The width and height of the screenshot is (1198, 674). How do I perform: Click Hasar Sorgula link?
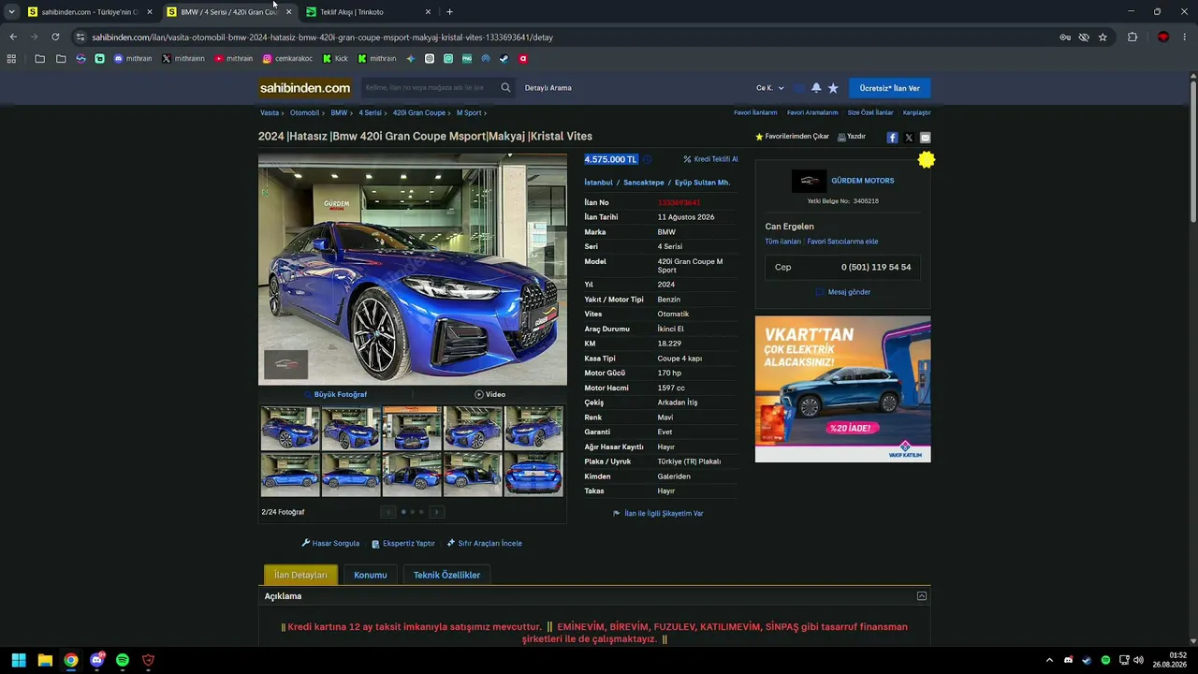tap(330, 543)
